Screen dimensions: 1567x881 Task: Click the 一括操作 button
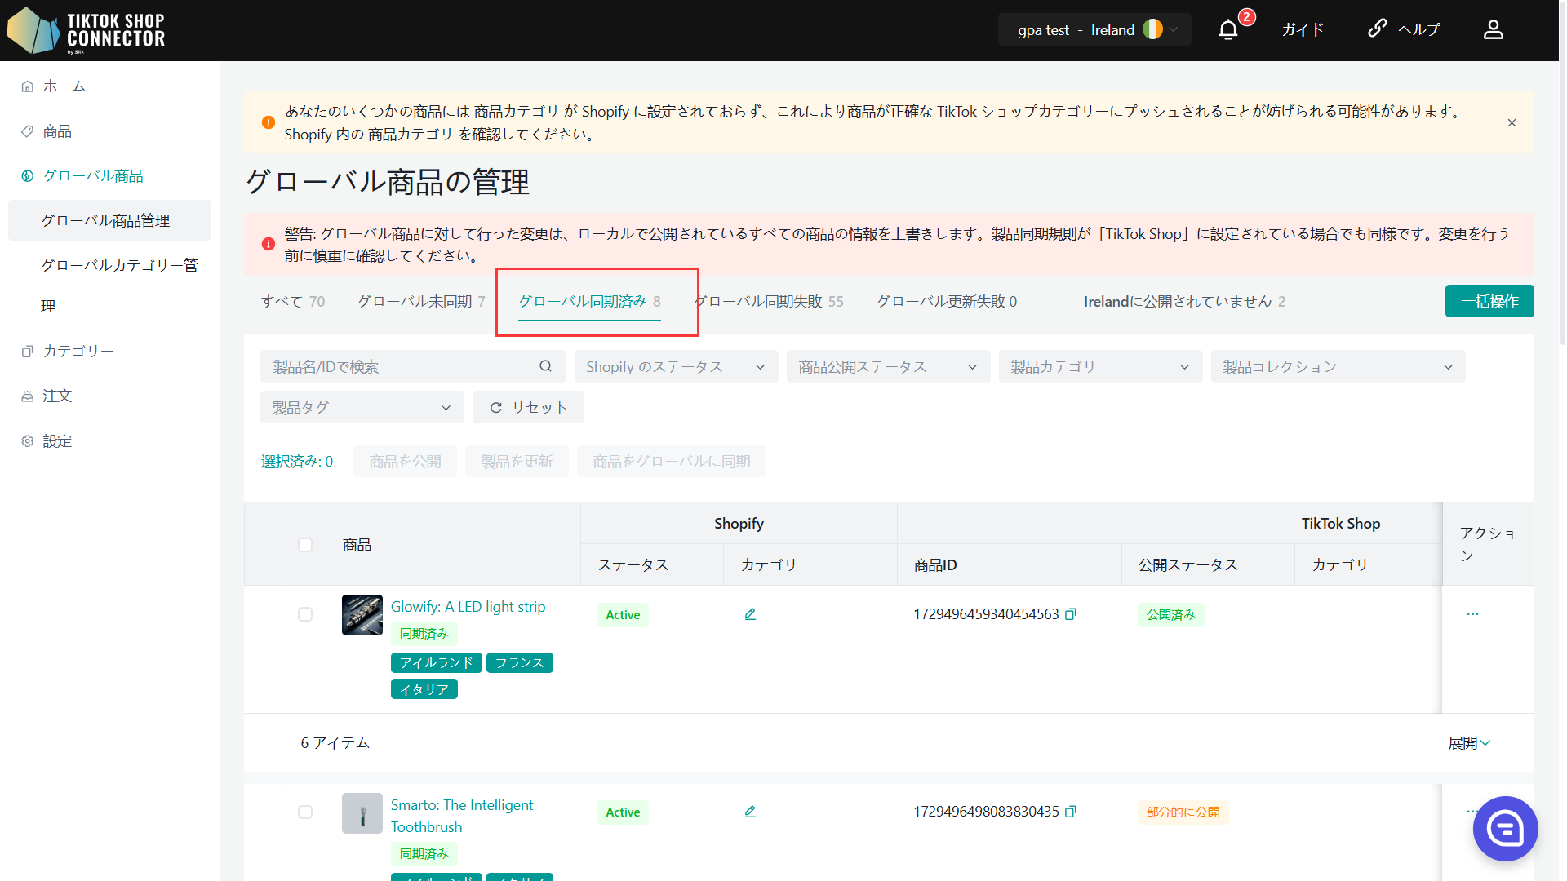click(x=1489, y=301)
